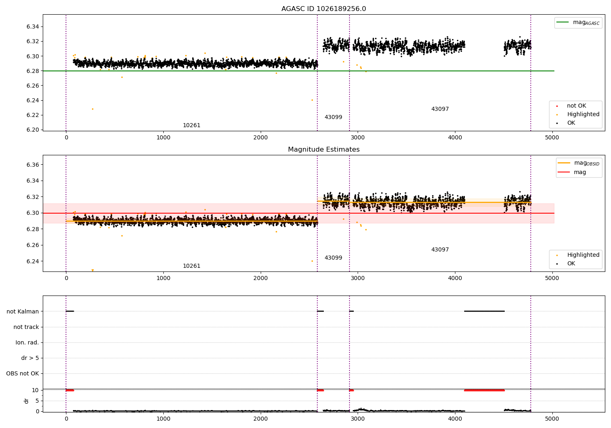Click x-axis '1000' tick under the dr plot
The width and height of the screenshot is (611, 428).
(163, 419)
